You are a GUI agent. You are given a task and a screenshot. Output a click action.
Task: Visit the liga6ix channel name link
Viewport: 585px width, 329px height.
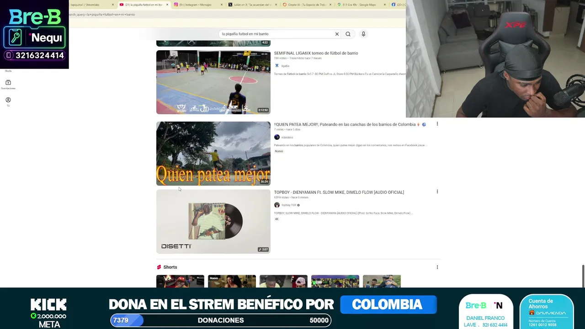coord(285,66)
